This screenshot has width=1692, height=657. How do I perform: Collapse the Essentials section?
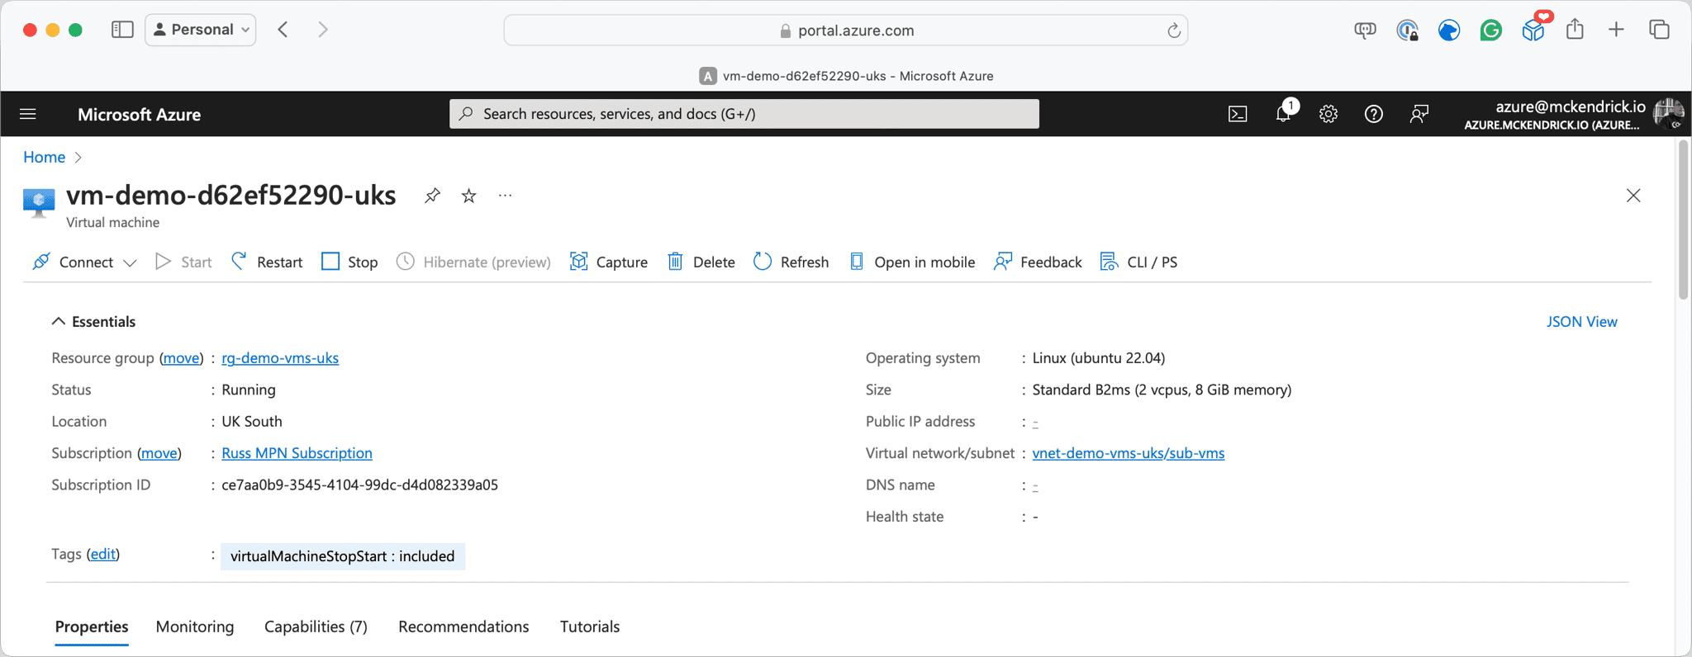click(x=59, y=321)
